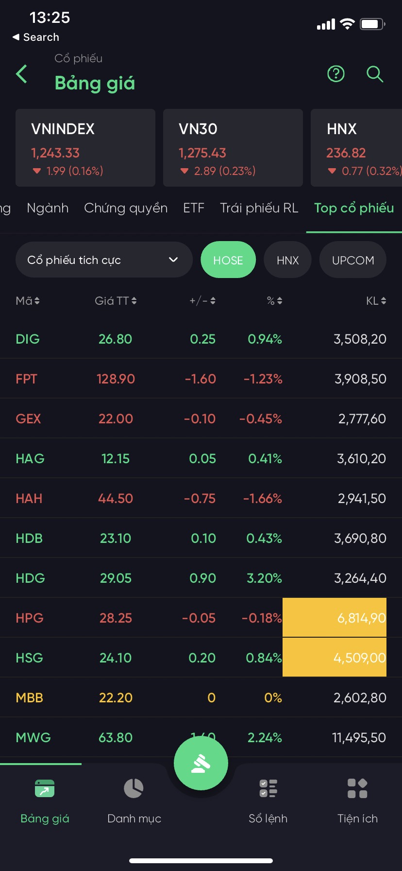Select the HOSE exchange filter
The width and height of the screenshot is (402, 871).
228,260
